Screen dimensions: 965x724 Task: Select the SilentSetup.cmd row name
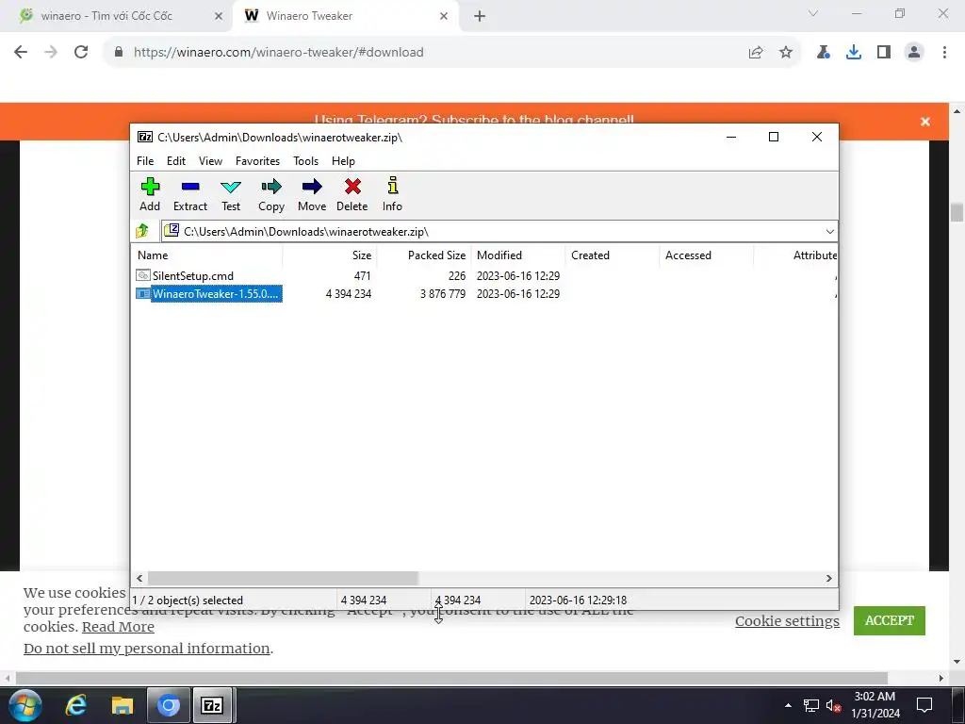192,275
